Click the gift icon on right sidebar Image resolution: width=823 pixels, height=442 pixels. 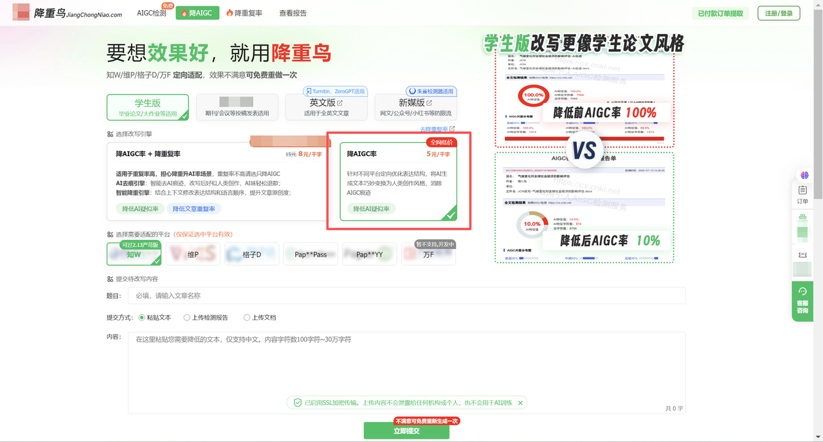point(802,218)
